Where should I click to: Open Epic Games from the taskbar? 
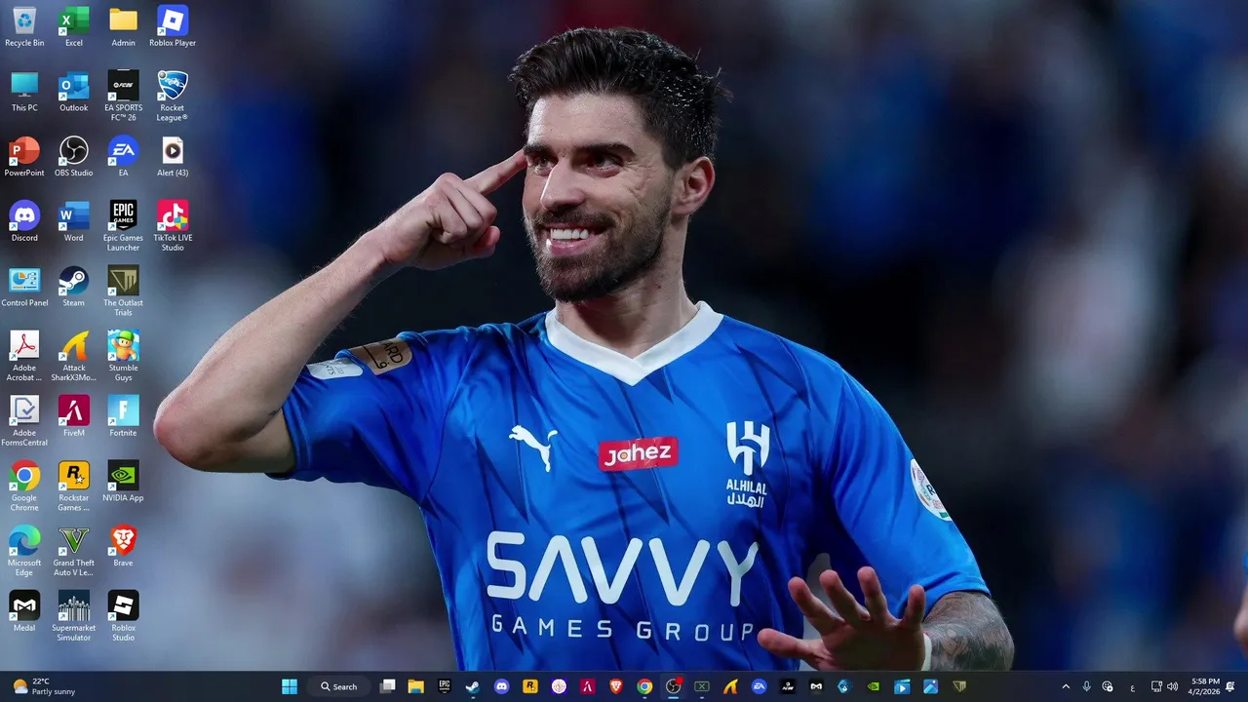tap(445, 686)
